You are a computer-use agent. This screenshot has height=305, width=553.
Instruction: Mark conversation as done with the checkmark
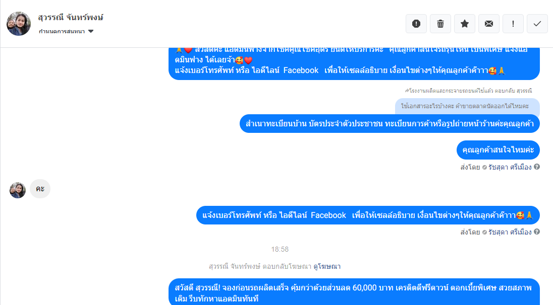tap(537, 24)
